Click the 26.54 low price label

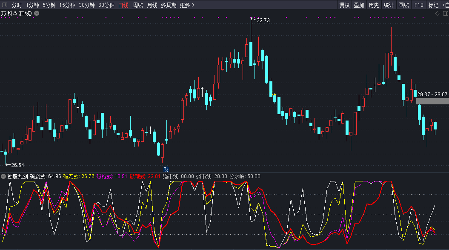point(17,165)
